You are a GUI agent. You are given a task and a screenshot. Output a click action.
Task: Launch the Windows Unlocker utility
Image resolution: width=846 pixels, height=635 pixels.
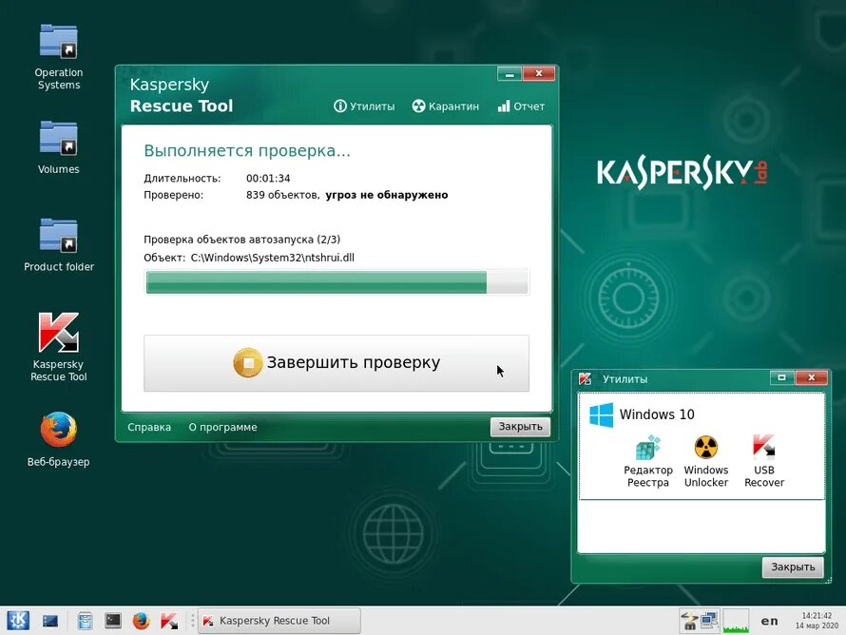click(x=705, y=462)
